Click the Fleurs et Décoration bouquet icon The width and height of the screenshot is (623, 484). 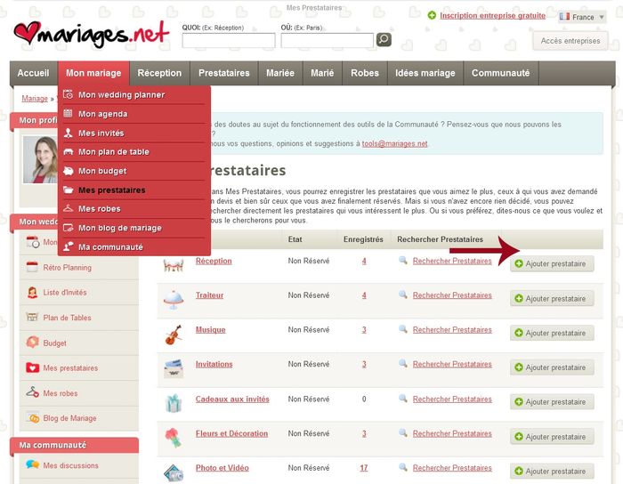174,438
